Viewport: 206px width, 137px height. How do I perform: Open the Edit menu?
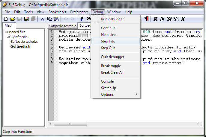click(x=17, y=12)
